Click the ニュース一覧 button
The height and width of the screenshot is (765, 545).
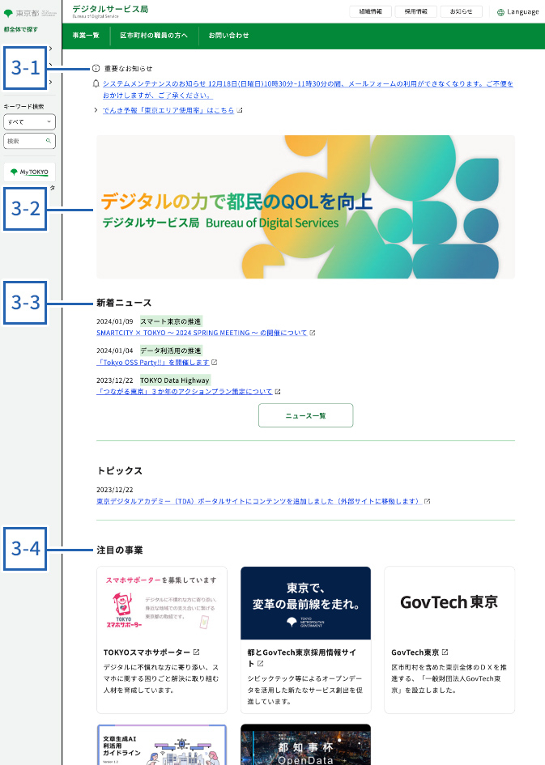coord(305,415)
